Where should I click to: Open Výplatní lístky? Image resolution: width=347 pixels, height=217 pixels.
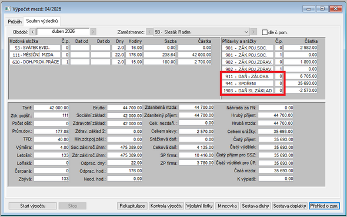tap(199, 206)
